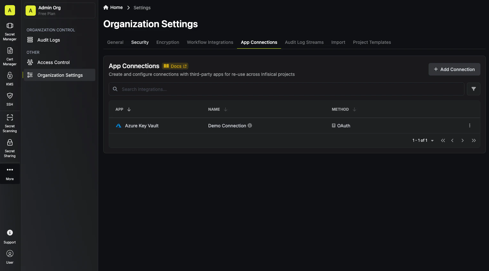Switch to the Audit Log Streams tab
The width and height of the screenshot is (489, 271).
(304, 42)
